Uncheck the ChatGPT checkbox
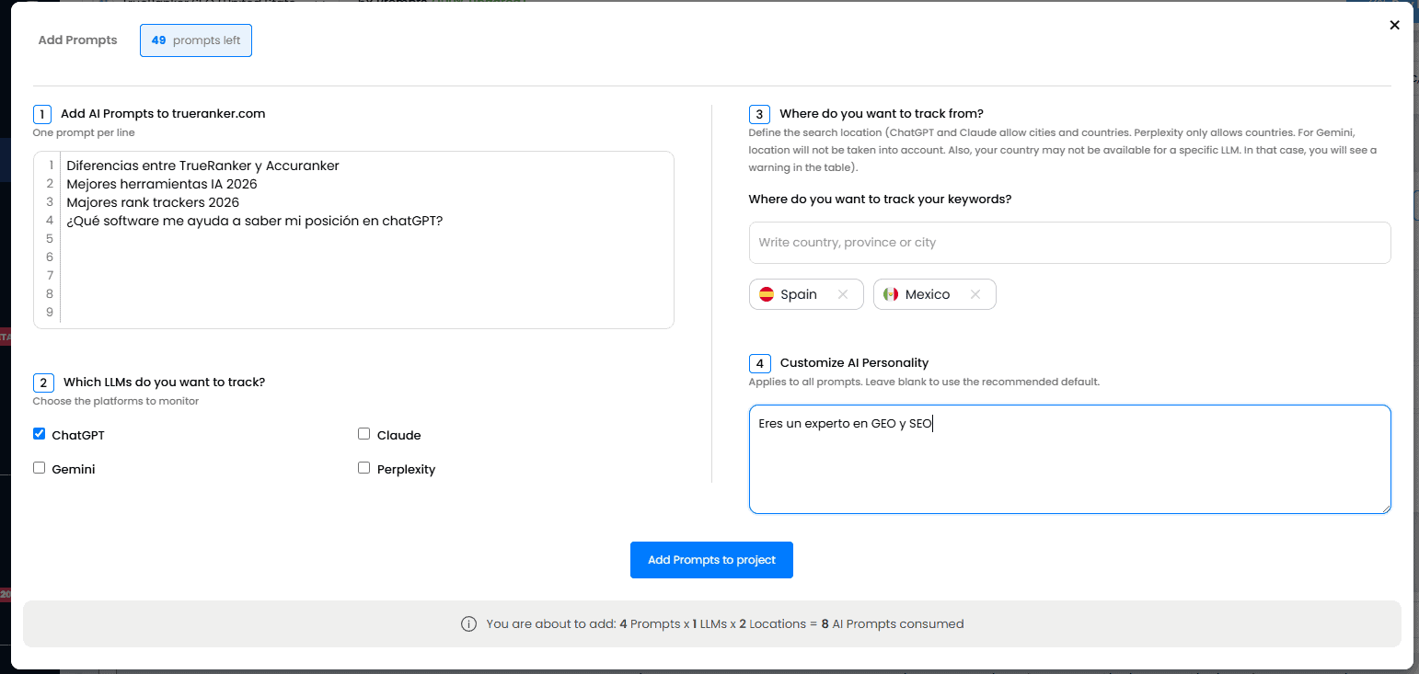 click(x=40, y=434)
